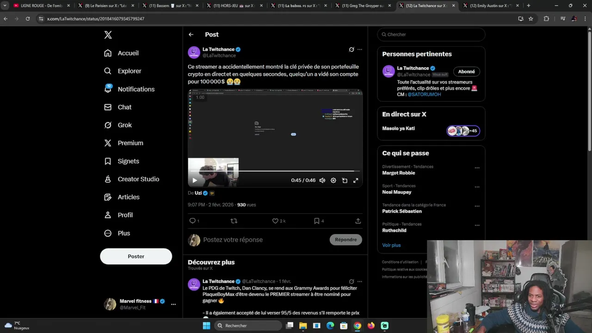Reload the page
Screen dimensions: 592x333
(28, 19)
